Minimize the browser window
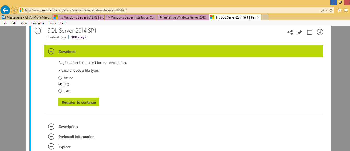 [x=333, y=2]
